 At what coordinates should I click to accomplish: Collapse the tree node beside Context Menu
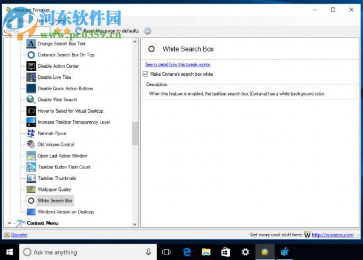pos(9,223)
